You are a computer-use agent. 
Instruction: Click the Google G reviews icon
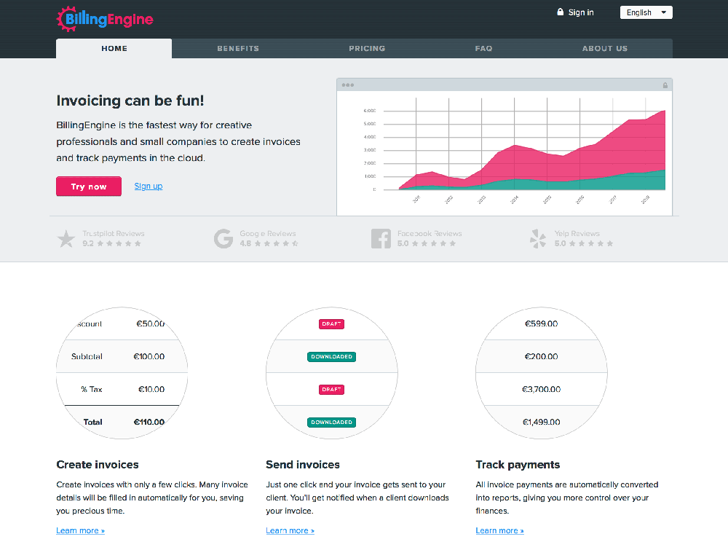(x=223, y=239)
